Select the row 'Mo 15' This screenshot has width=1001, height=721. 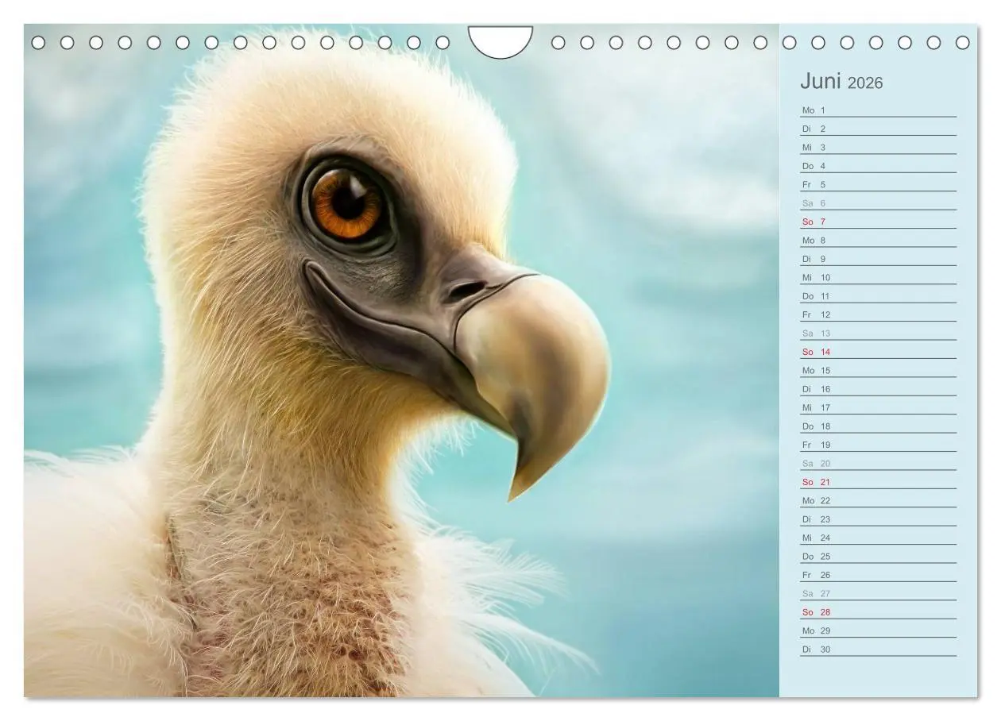point(878,370)
